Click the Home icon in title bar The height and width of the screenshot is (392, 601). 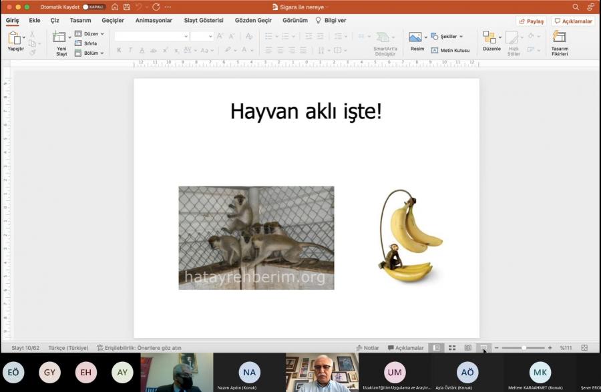115,7
